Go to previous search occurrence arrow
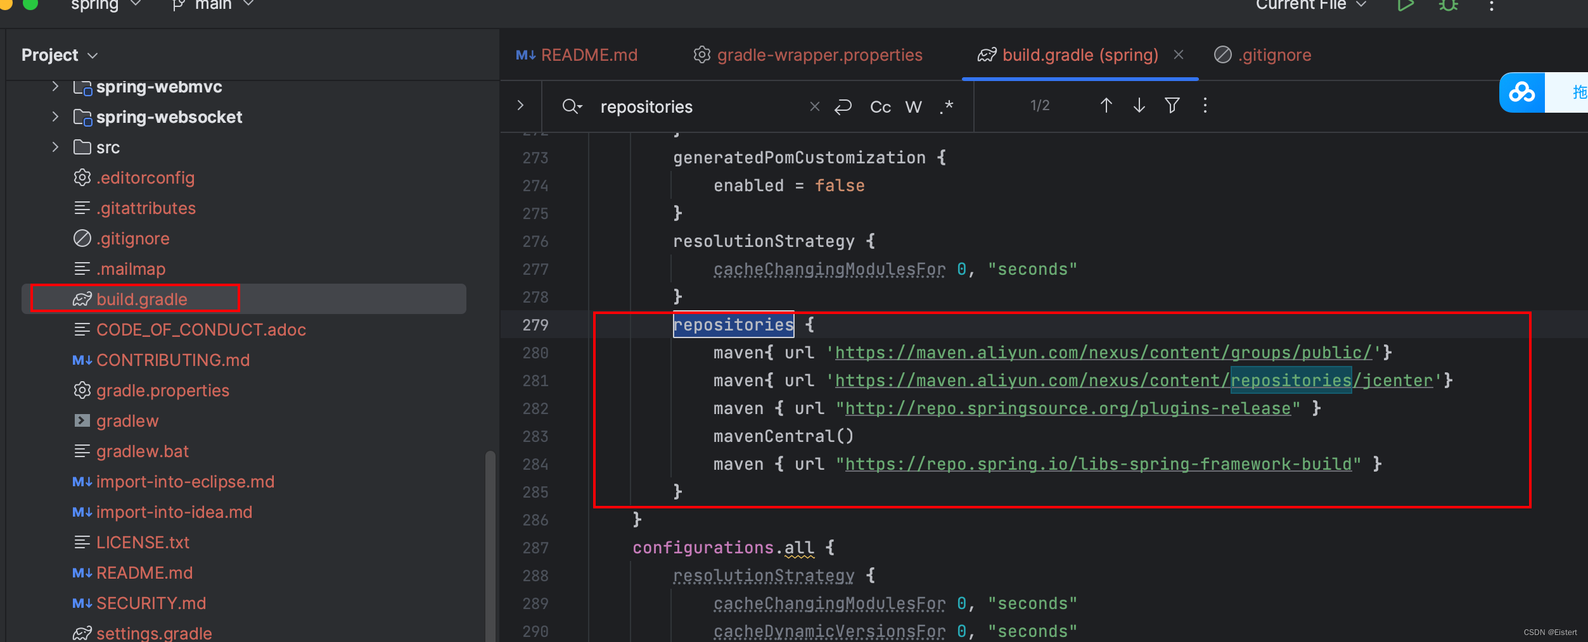This screenshot has width=1588, height=642. [x=1106, y=105]
